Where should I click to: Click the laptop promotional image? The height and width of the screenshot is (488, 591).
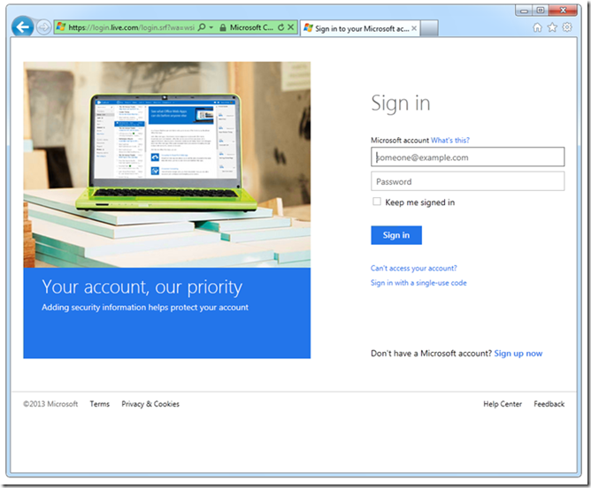point(167,165)
